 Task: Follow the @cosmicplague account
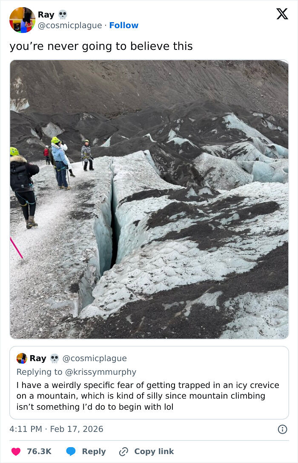click(x=123, y=26)
